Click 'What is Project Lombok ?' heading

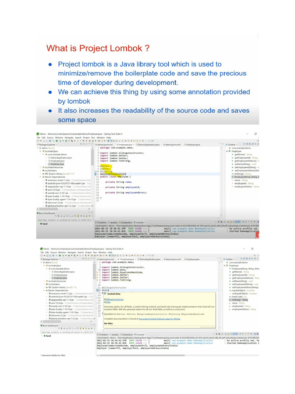click(x=98, y=48)
